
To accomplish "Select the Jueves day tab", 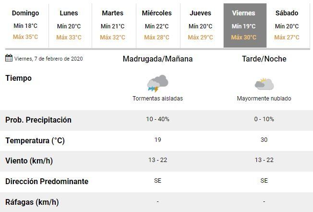I will click(x=200, y=25).
